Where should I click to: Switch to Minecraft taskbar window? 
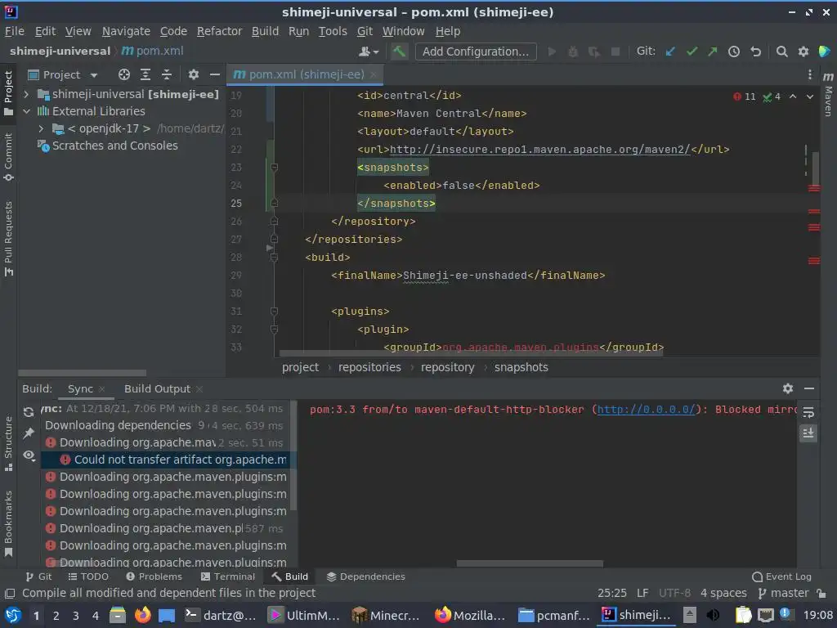386,615
